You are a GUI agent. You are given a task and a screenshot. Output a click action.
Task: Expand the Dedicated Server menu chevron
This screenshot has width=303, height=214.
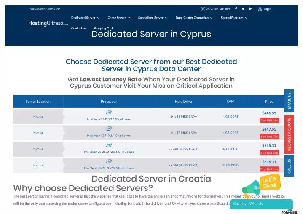[x=98, y=18]
